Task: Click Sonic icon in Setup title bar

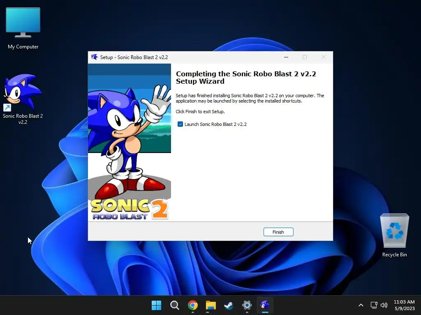Action: click(94, 57)
